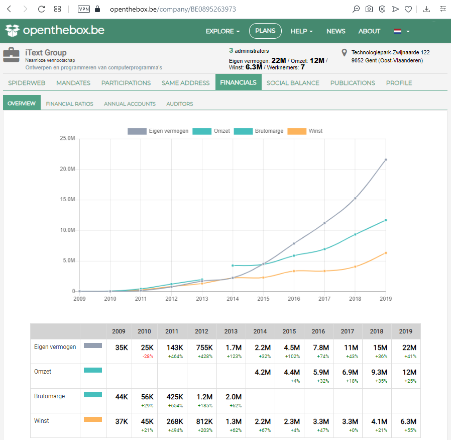Open the PUBLICATIONS tab
The image size is (451, 440).
pyautogui.click(x=353, y=83)
